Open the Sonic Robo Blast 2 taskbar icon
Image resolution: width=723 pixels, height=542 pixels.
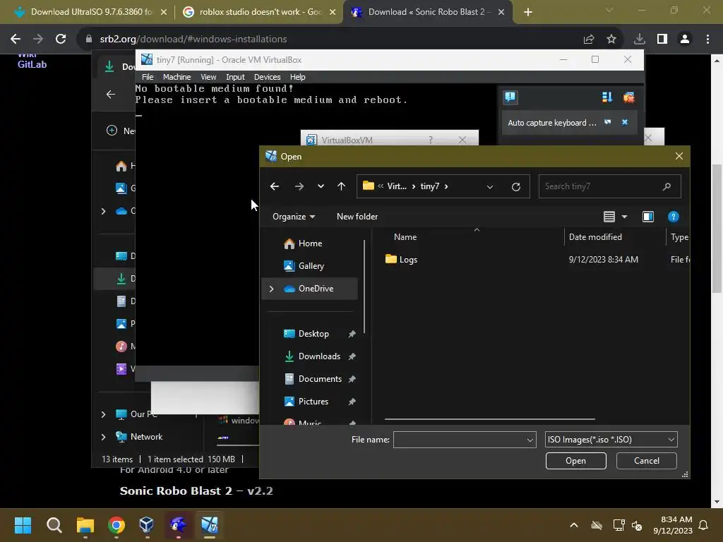point(178,525)
